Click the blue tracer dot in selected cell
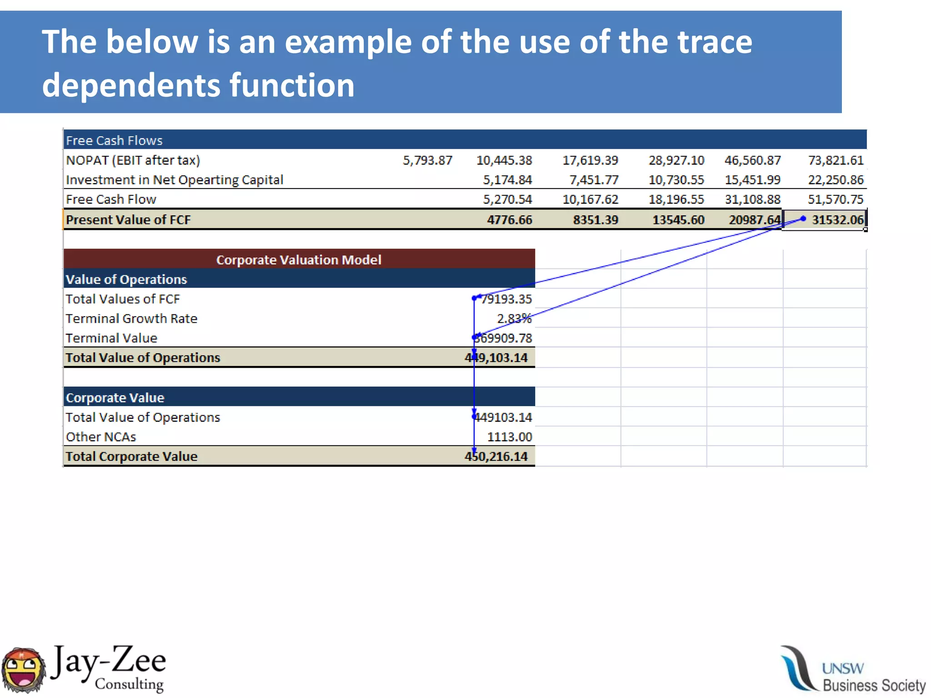 (803, 219)
